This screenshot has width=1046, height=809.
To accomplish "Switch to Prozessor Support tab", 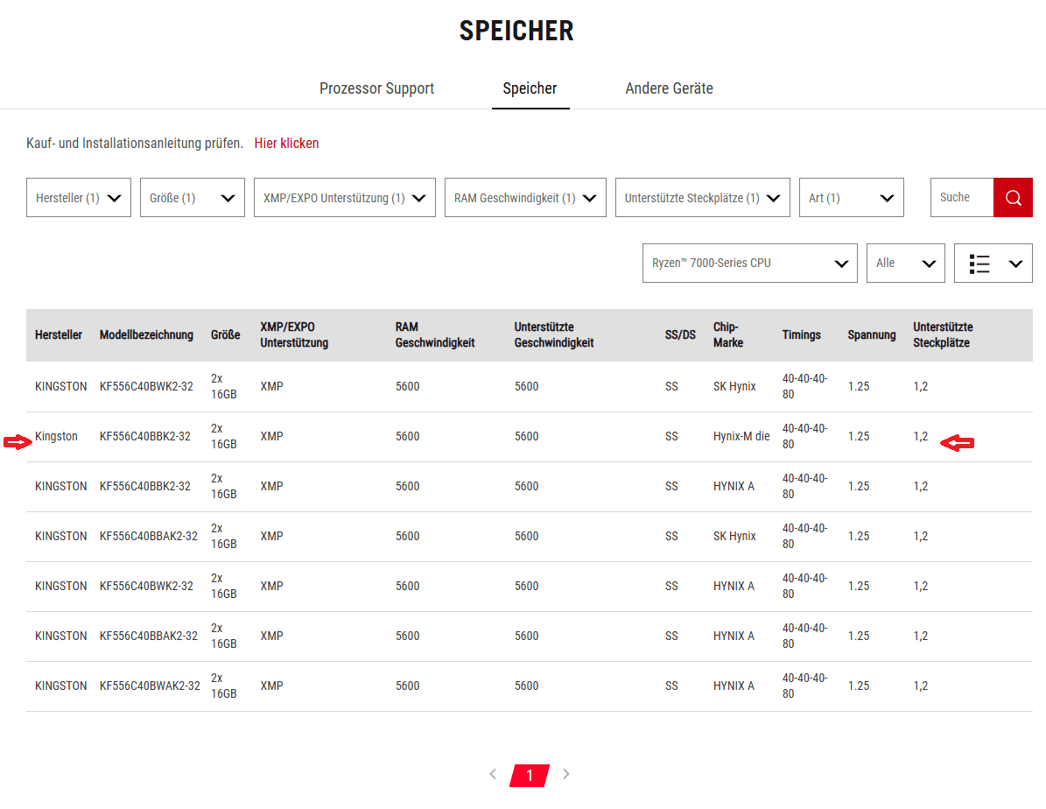I will coord(377,88).
